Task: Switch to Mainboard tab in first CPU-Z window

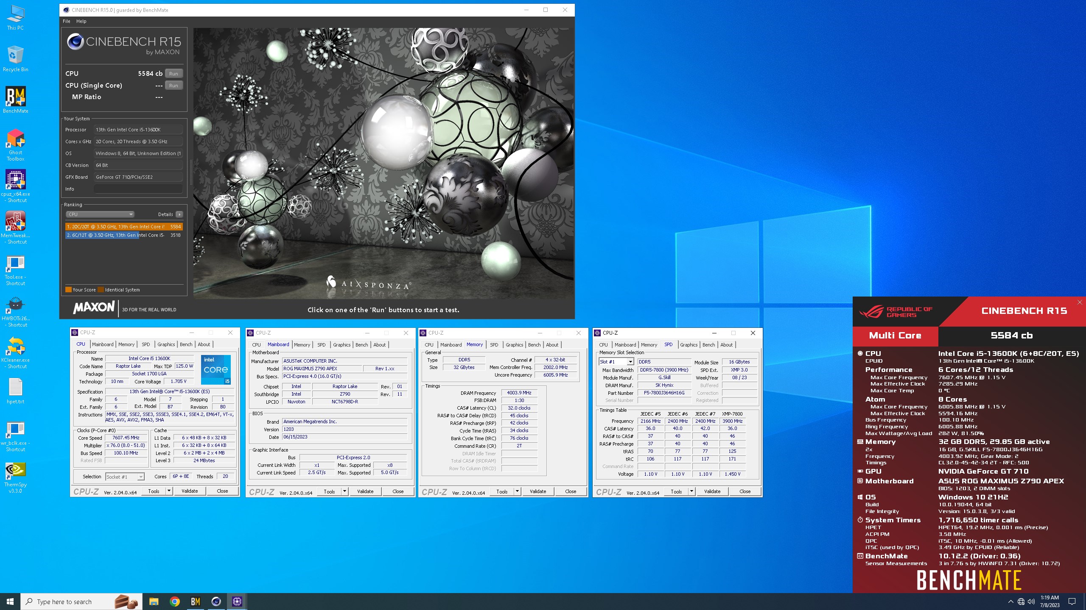Action: click(103, 344)
